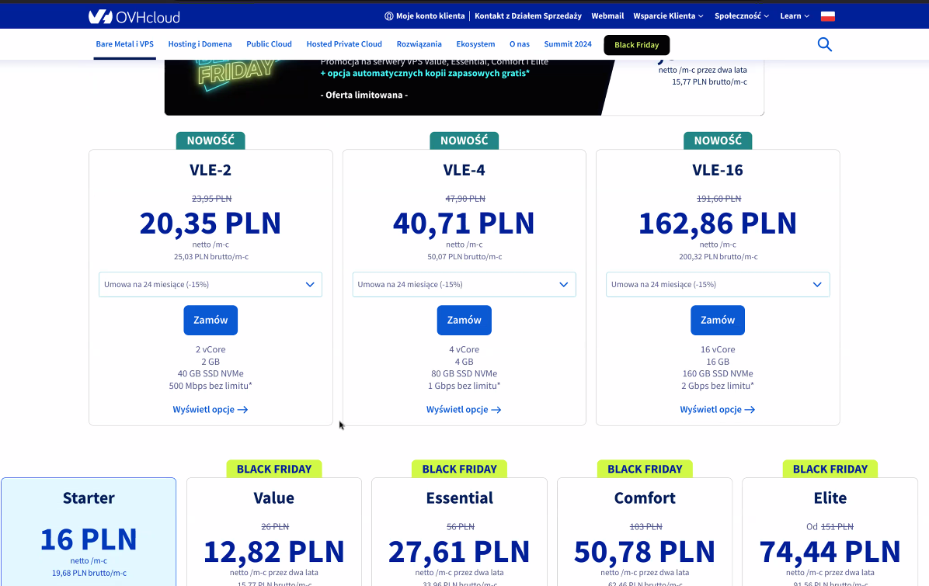Open the Summit 2024 menu item
This screenshot has height=586, width=929.
point(568,44)
